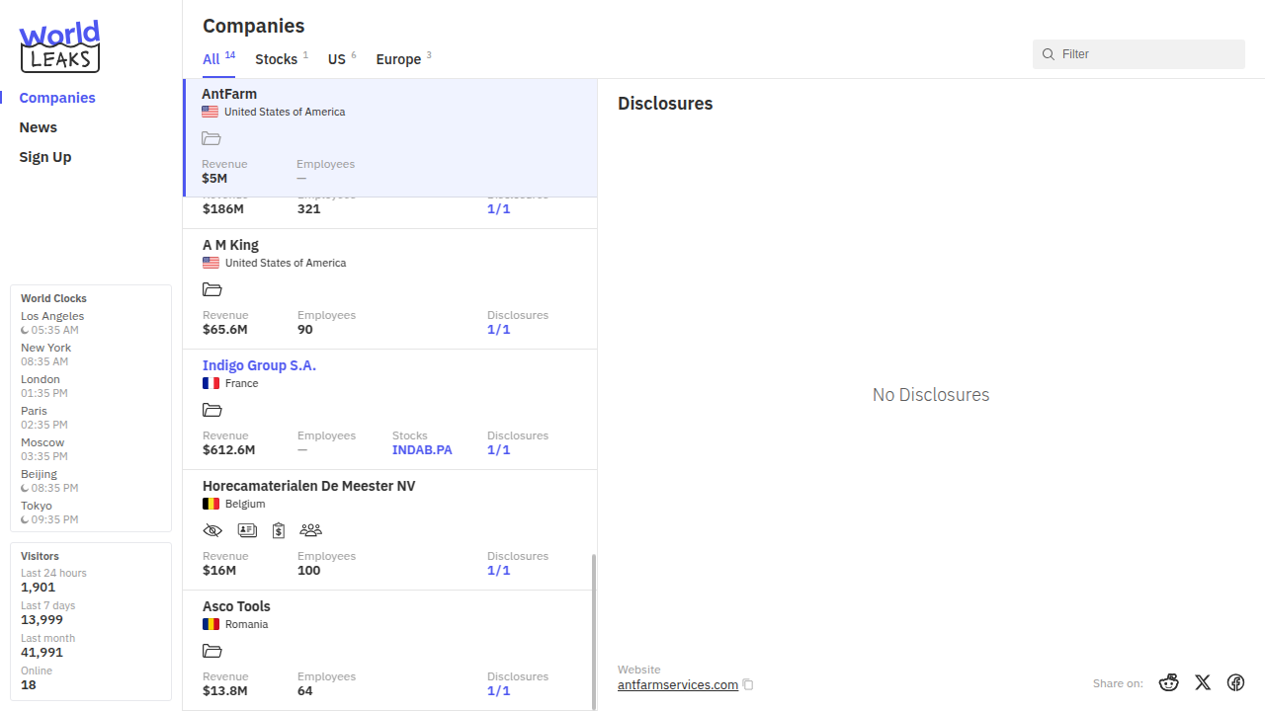Click Online visitors count 18
1265x711 pixels.
point(29,685)
